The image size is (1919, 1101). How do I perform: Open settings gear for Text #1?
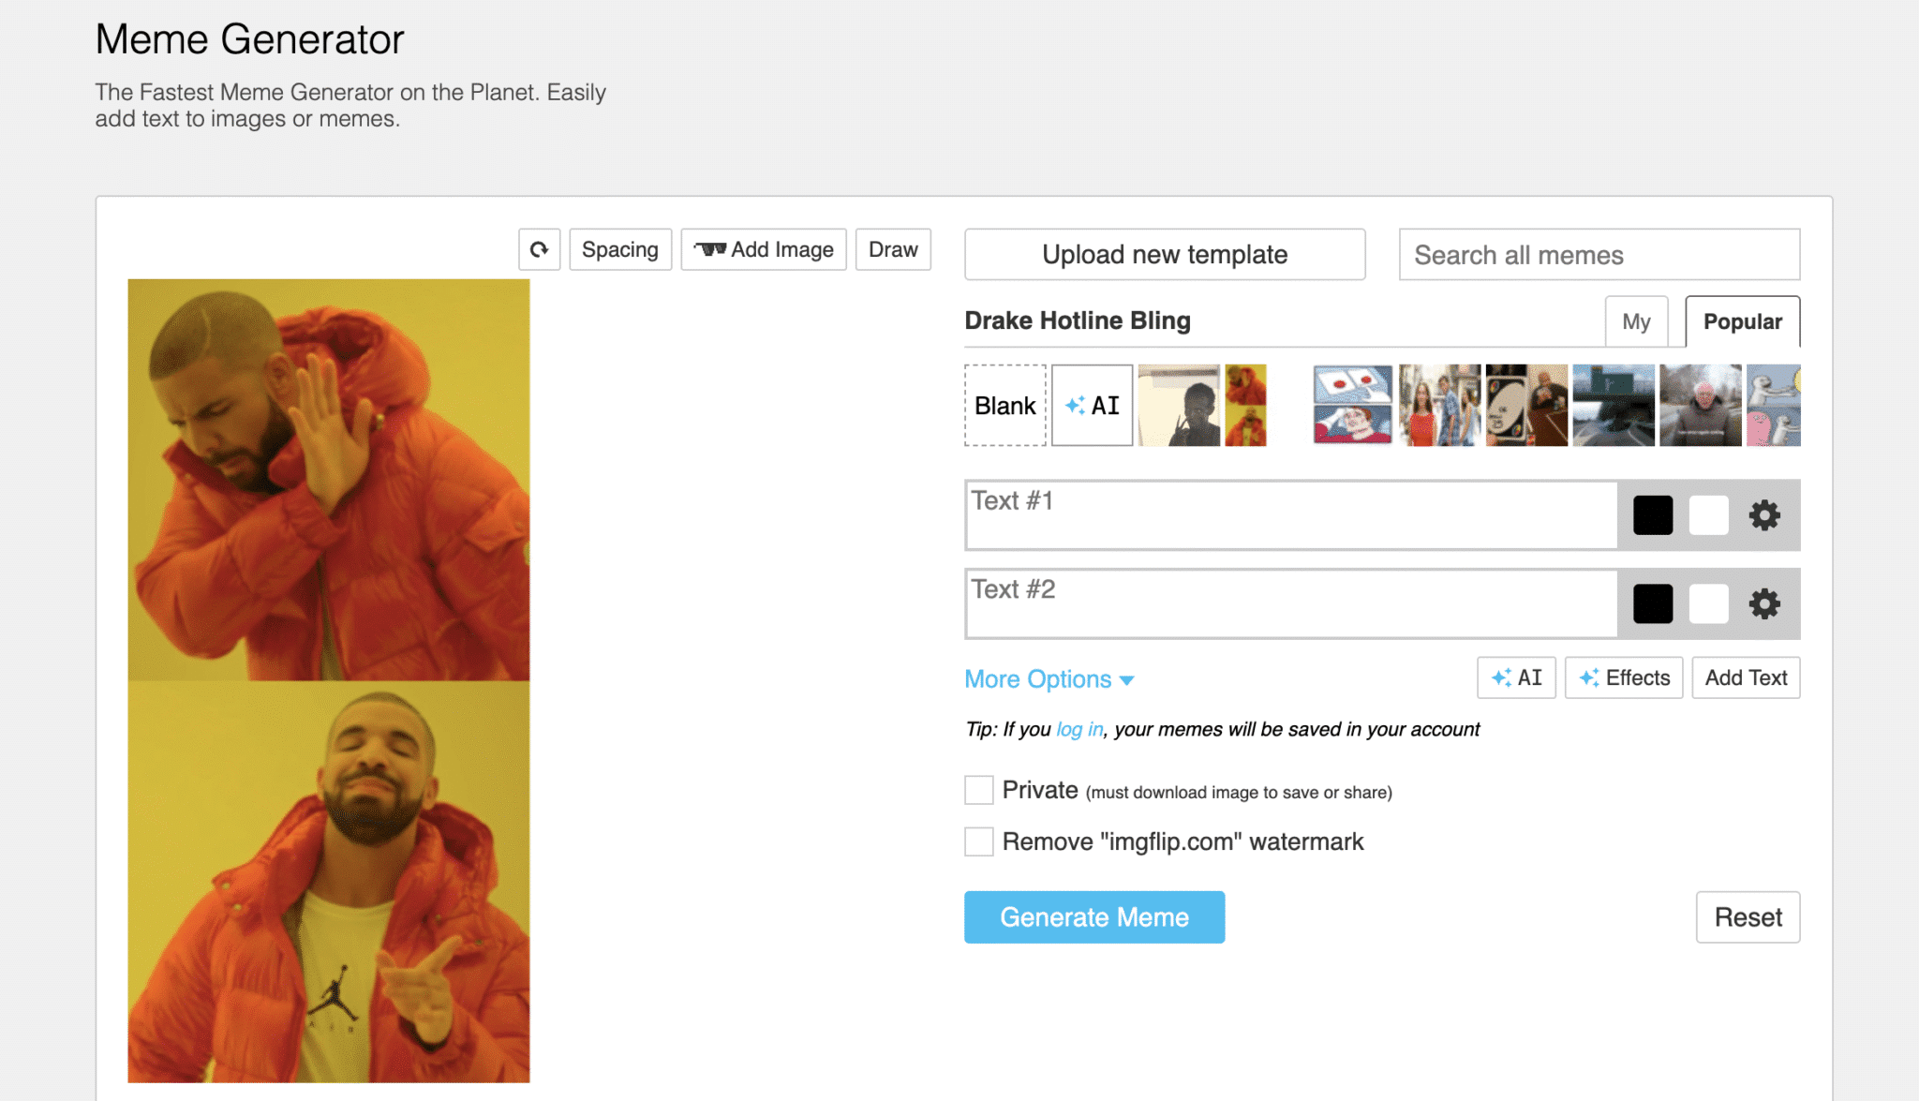[x=1763, y=515]
